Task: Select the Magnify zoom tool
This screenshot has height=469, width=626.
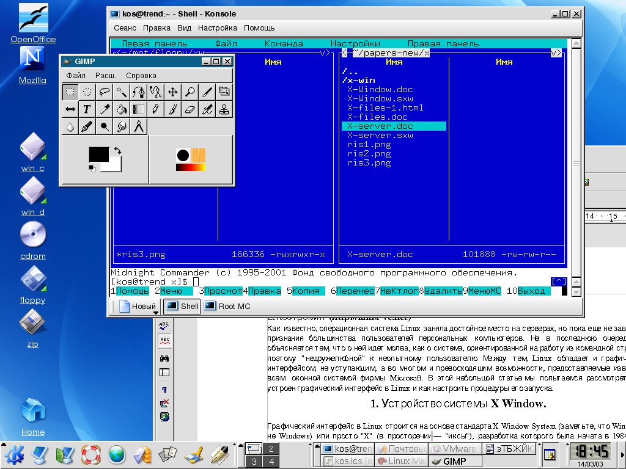Action: [x=190, y=92]
